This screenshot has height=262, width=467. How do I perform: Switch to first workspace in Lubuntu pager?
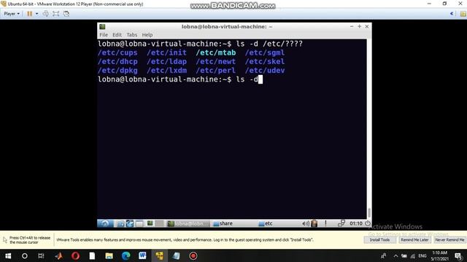pos(150,223)
